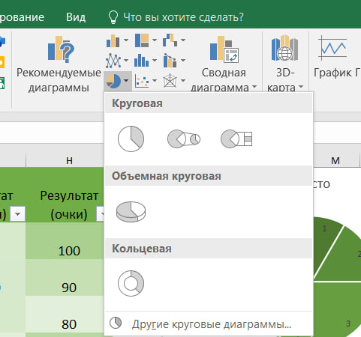Click the 3D Map (3D-карта) button
The image size is (361, 337).
tap(285, 62)
